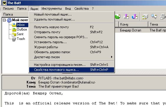Click sender RITLABS <the.bat@ritlabs.com>
166x107 pixels.
[x=61, y=78]
